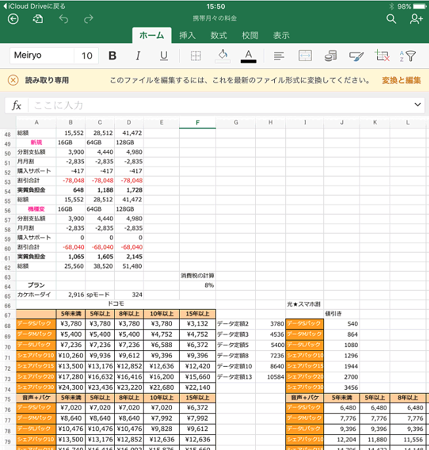Open the Meiryo font name box
This screenshot has height=450, width=429.
point(41,56)
